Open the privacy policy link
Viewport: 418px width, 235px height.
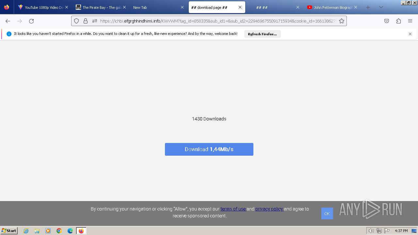pos(269,209)
